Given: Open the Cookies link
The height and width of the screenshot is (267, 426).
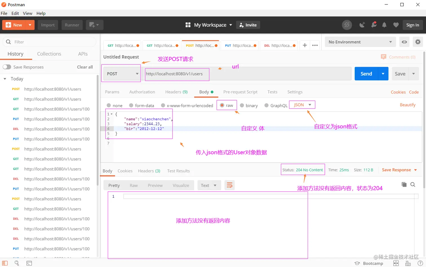Looking at the screenshot, I should 398,92.
